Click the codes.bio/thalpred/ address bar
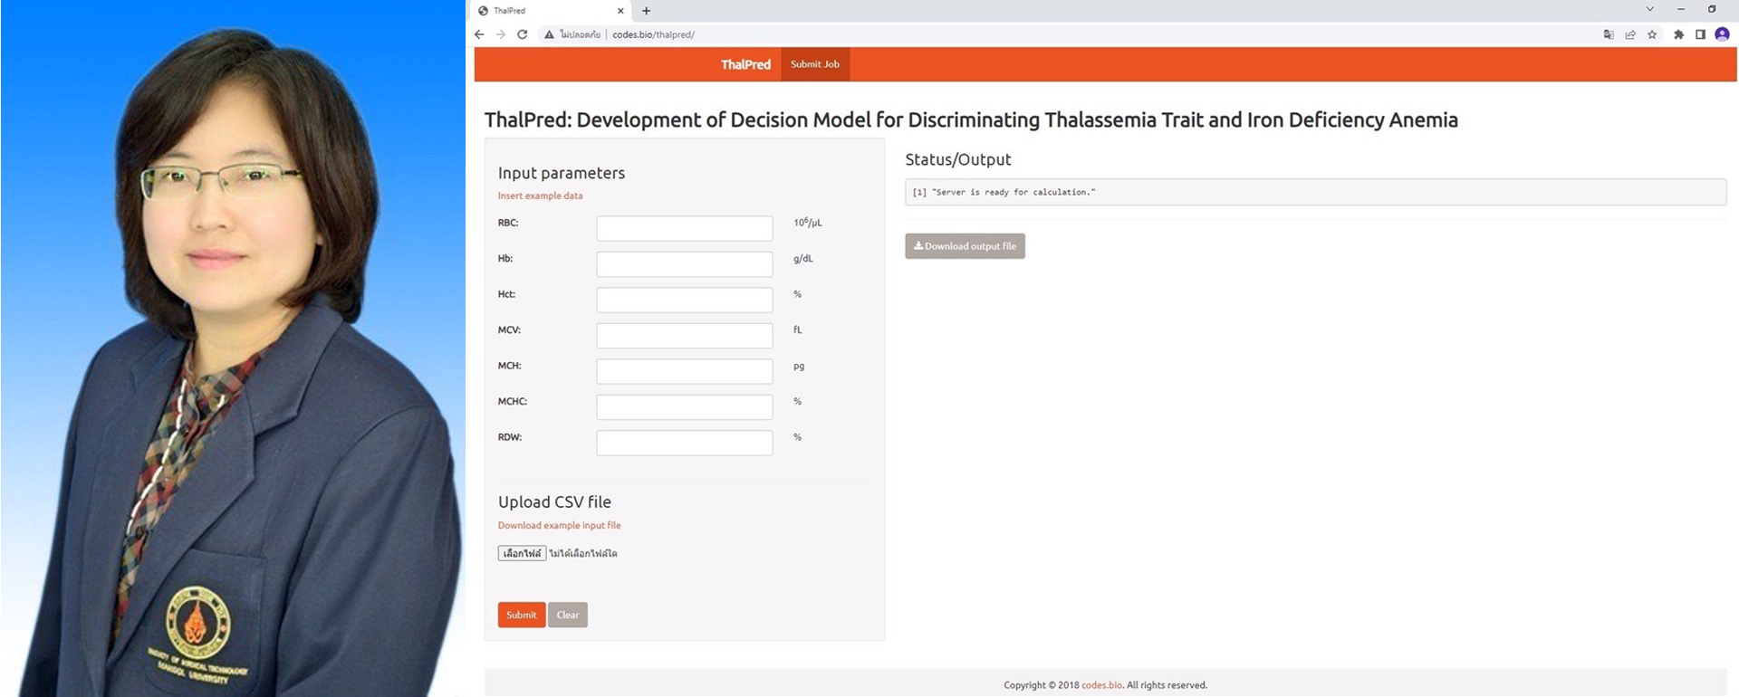1739x697 pixels. pos(653,34)
